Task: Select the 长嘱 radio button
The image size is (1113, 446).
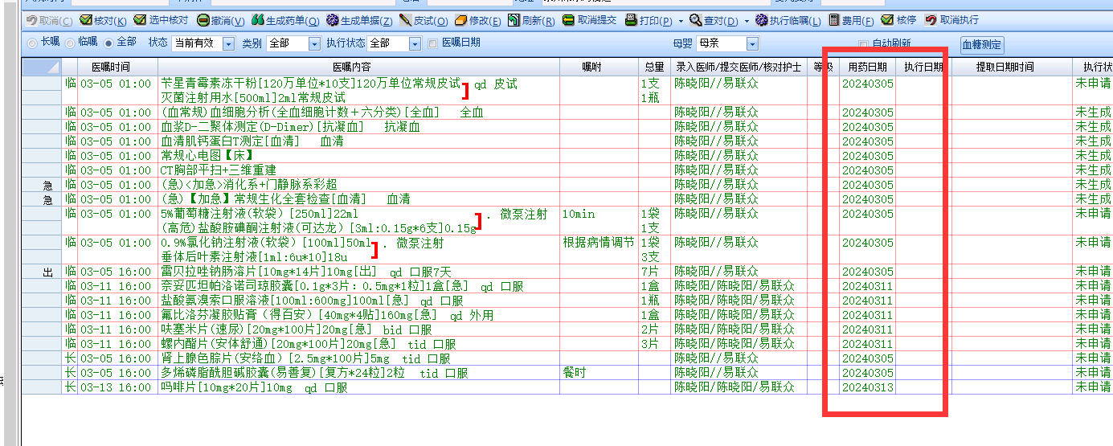Action: pos(32,43)
